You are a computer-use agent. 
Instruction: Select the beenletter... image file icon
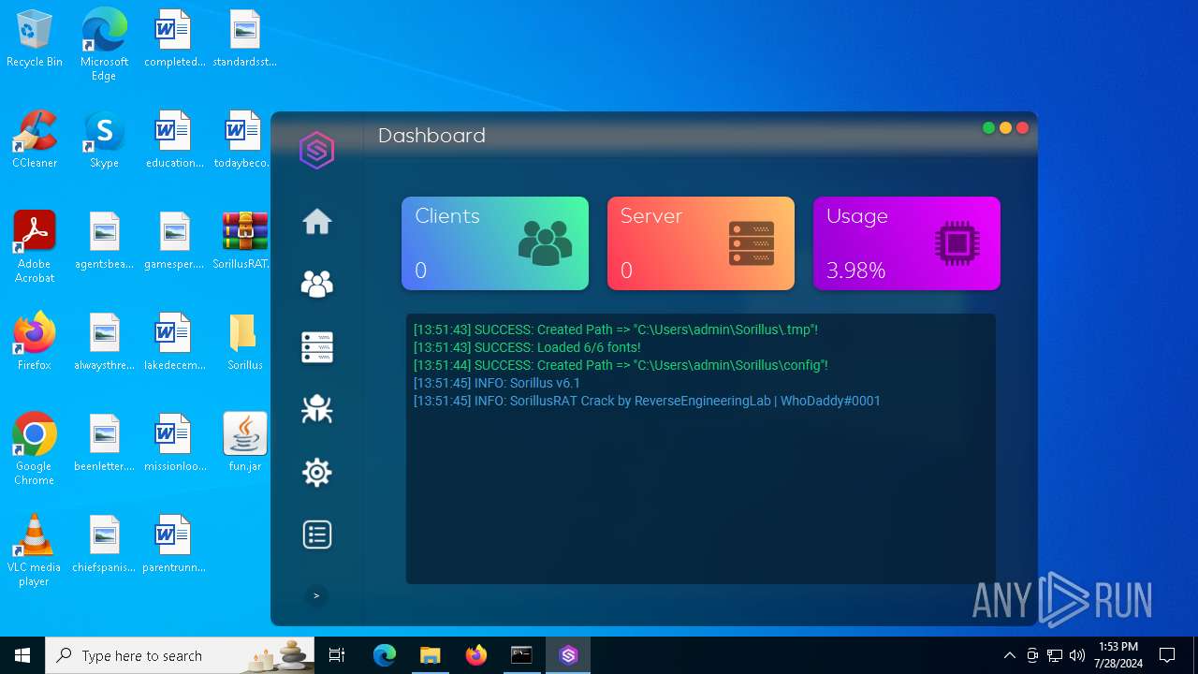(104, 443)
